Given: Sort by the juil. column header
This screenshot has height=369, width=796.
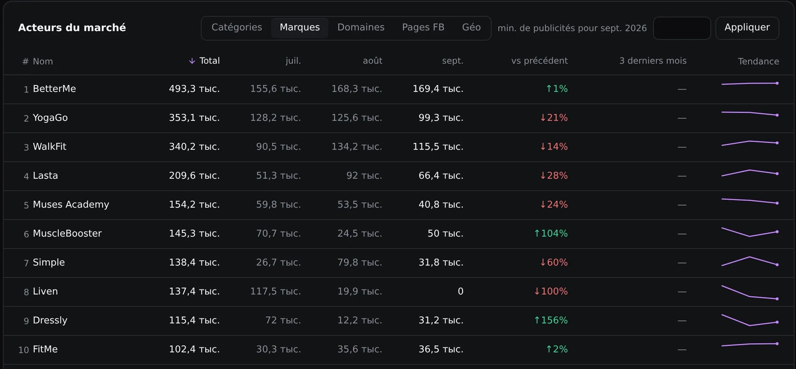Looking at the screenshot, I should pyautogui.click(x=293, y=61).
